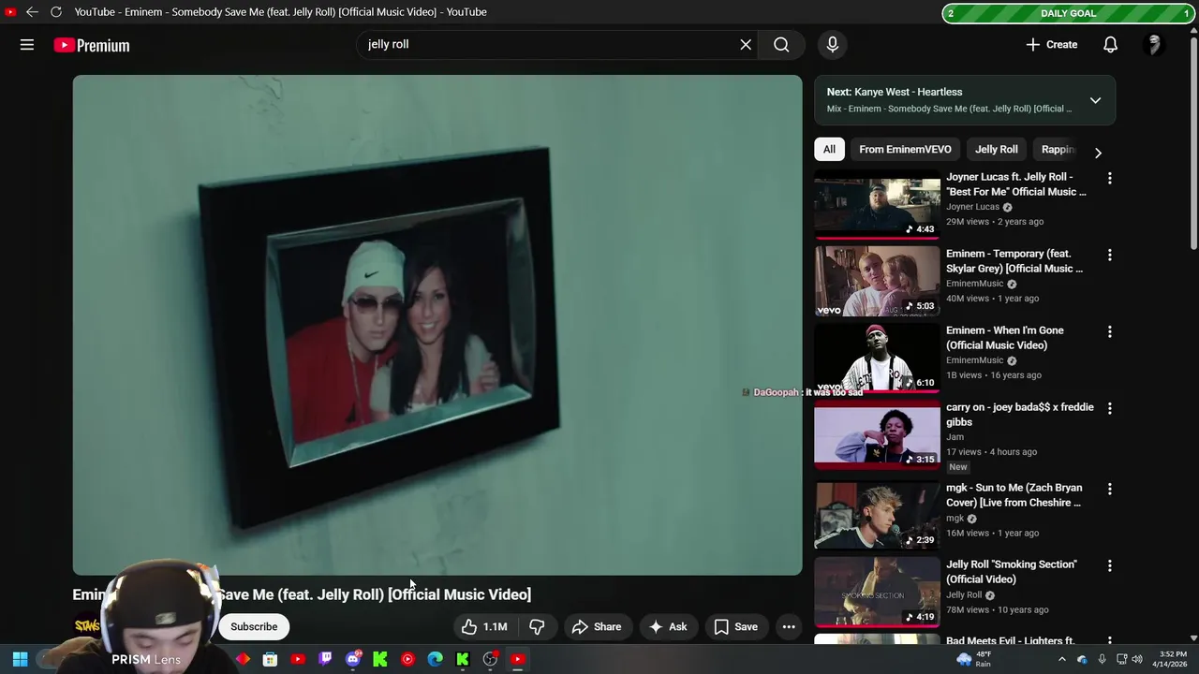Save the video to playlist

coord(736,627)
